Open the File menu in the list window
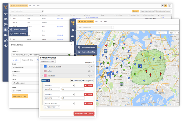182x121 pixels. (30, 6)
